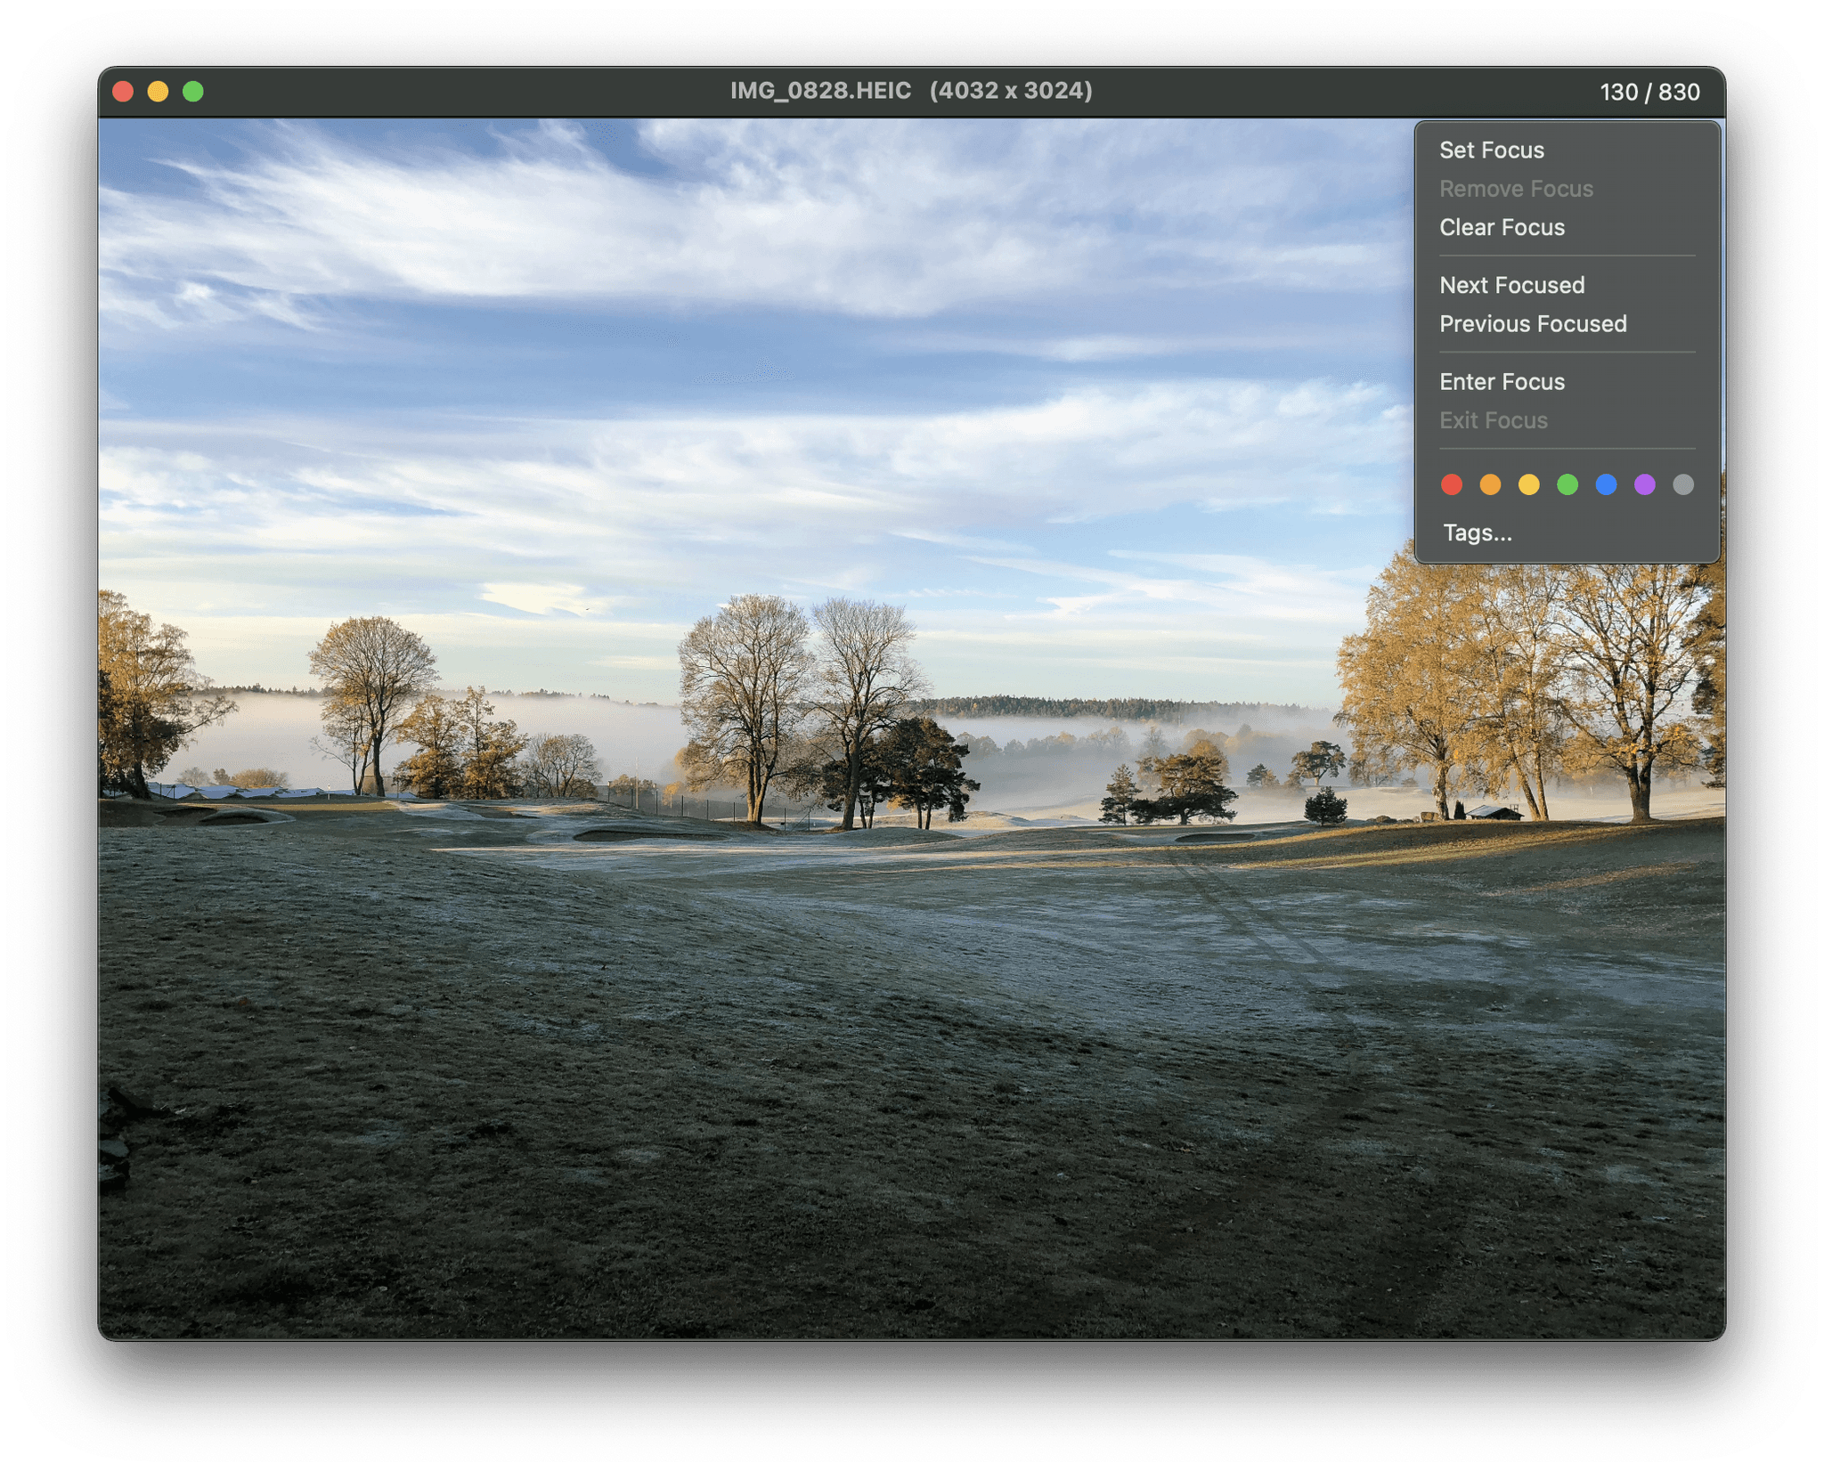This screenshot has width=1824, height=1471.
Task: Apply the orange color tag
Action: tap(1490, 484)
